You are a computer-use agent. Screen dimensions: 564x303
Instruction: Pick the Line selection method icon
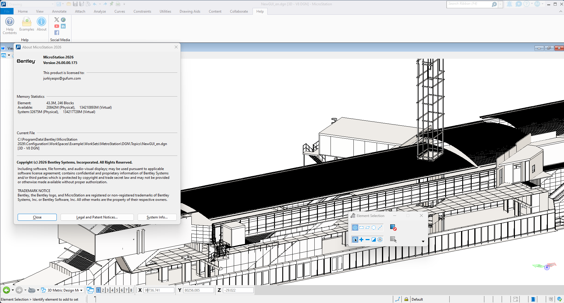[x=380, y=228]
